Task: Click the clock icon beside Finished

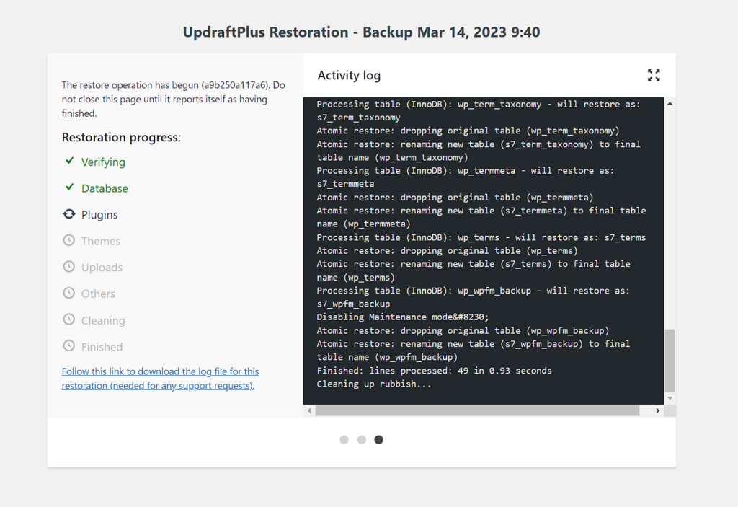Action: (x=69, y=346)
